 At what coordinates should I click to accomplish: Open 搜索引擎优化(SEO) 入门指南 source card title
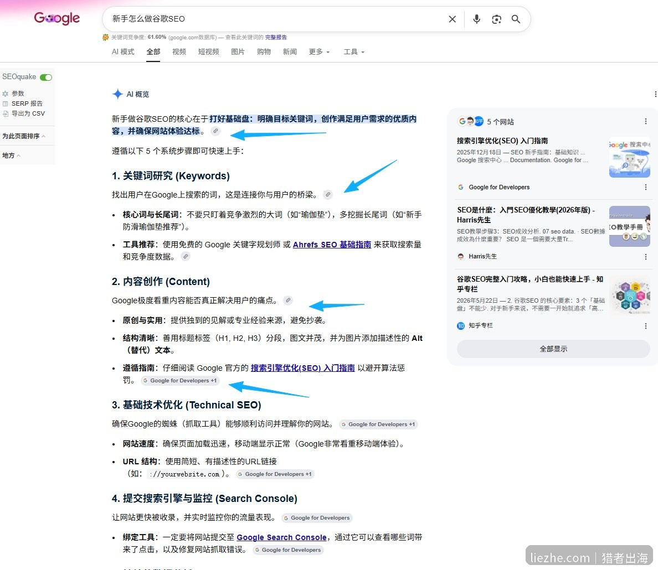[502, 141]
